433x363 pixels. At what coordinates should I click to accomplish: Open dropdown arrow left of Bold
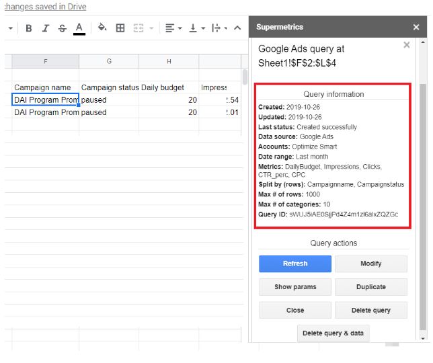coord(11,28)
